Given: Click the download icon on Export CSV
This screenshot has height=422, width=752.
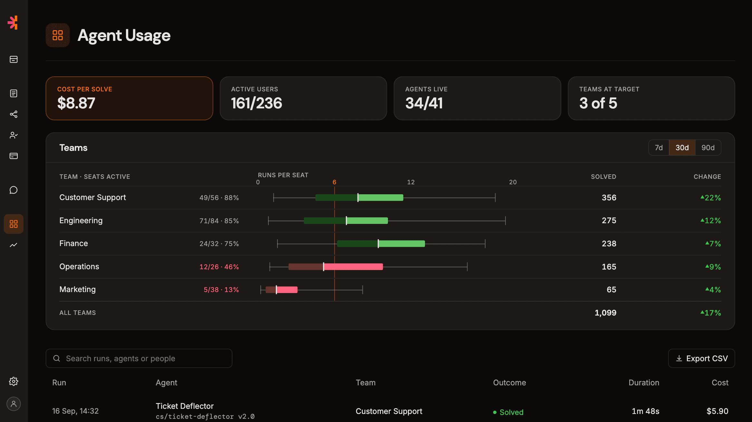Looking at the screenshot, I should tap(679, 358).
